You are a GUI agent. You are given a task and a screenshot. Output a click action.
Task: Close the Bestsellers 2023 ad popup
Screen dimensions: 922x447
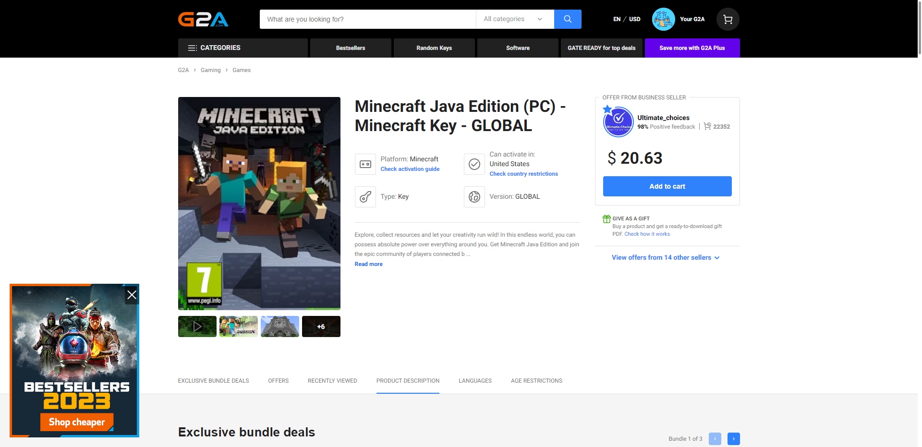tap(132, 295)
